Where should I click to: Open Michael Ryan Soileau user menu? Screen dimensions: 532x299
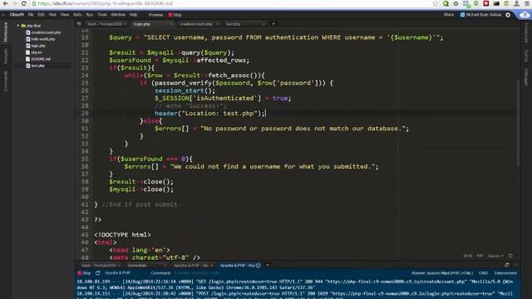point(480,15)
